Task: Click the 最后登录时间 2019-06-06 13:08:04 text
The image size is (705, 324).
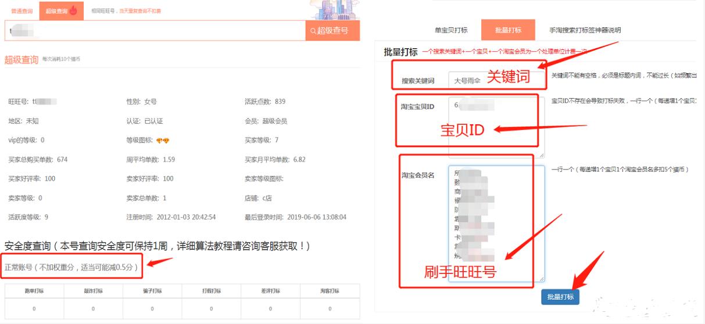Action: (295, 217)
